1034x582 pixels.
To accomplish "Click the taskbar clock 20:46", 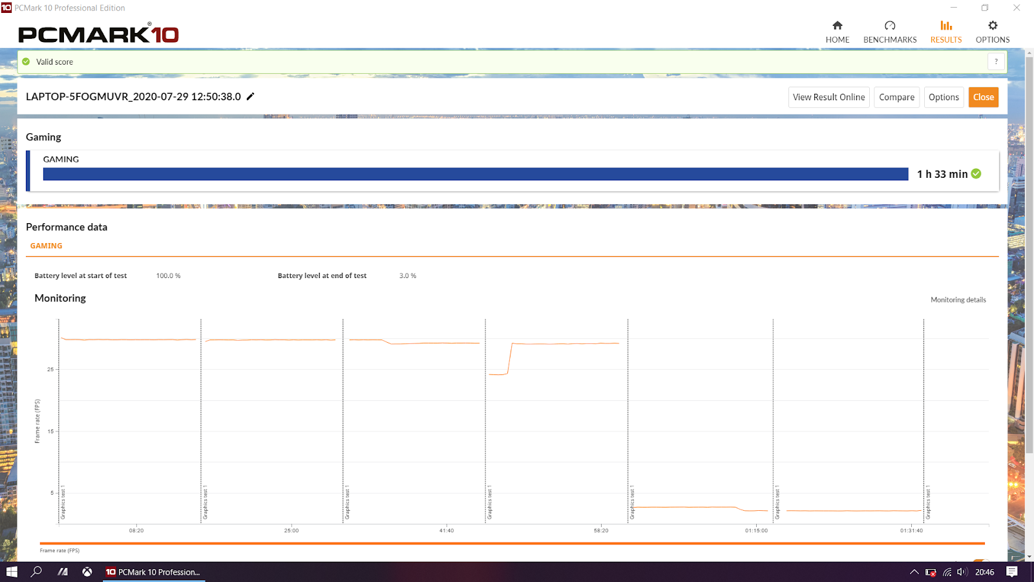I will (984, 572).
